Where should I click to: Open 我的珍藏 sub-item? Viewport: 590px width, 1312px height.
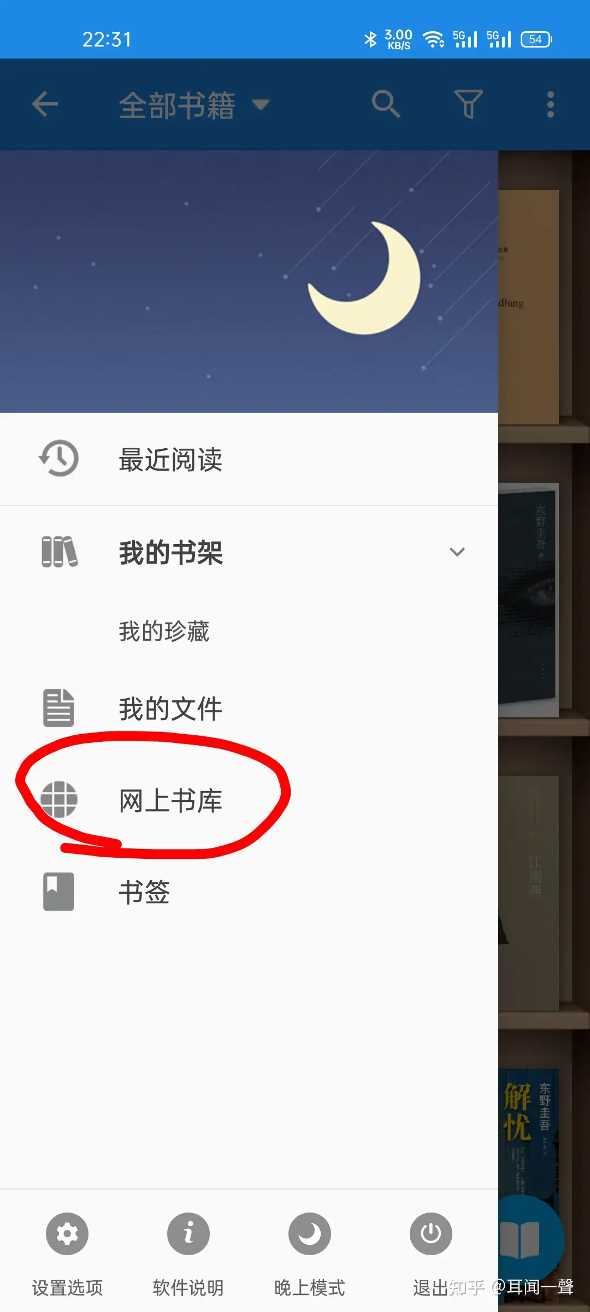point(249,631)
